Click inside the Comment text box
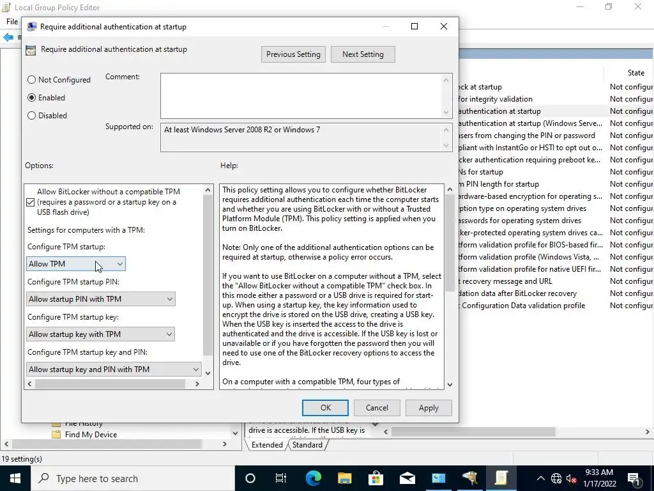The width and height of the screenshot is (654, 491). point(300,96)
